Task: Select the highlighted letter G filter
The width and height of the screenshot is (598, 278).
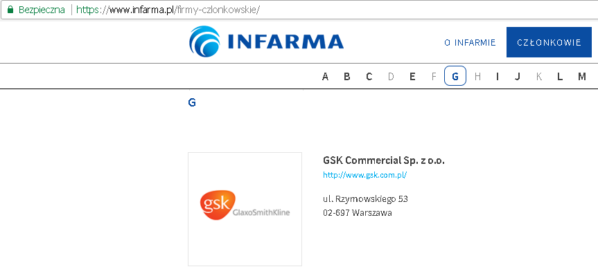Action: tap(455, 76)
